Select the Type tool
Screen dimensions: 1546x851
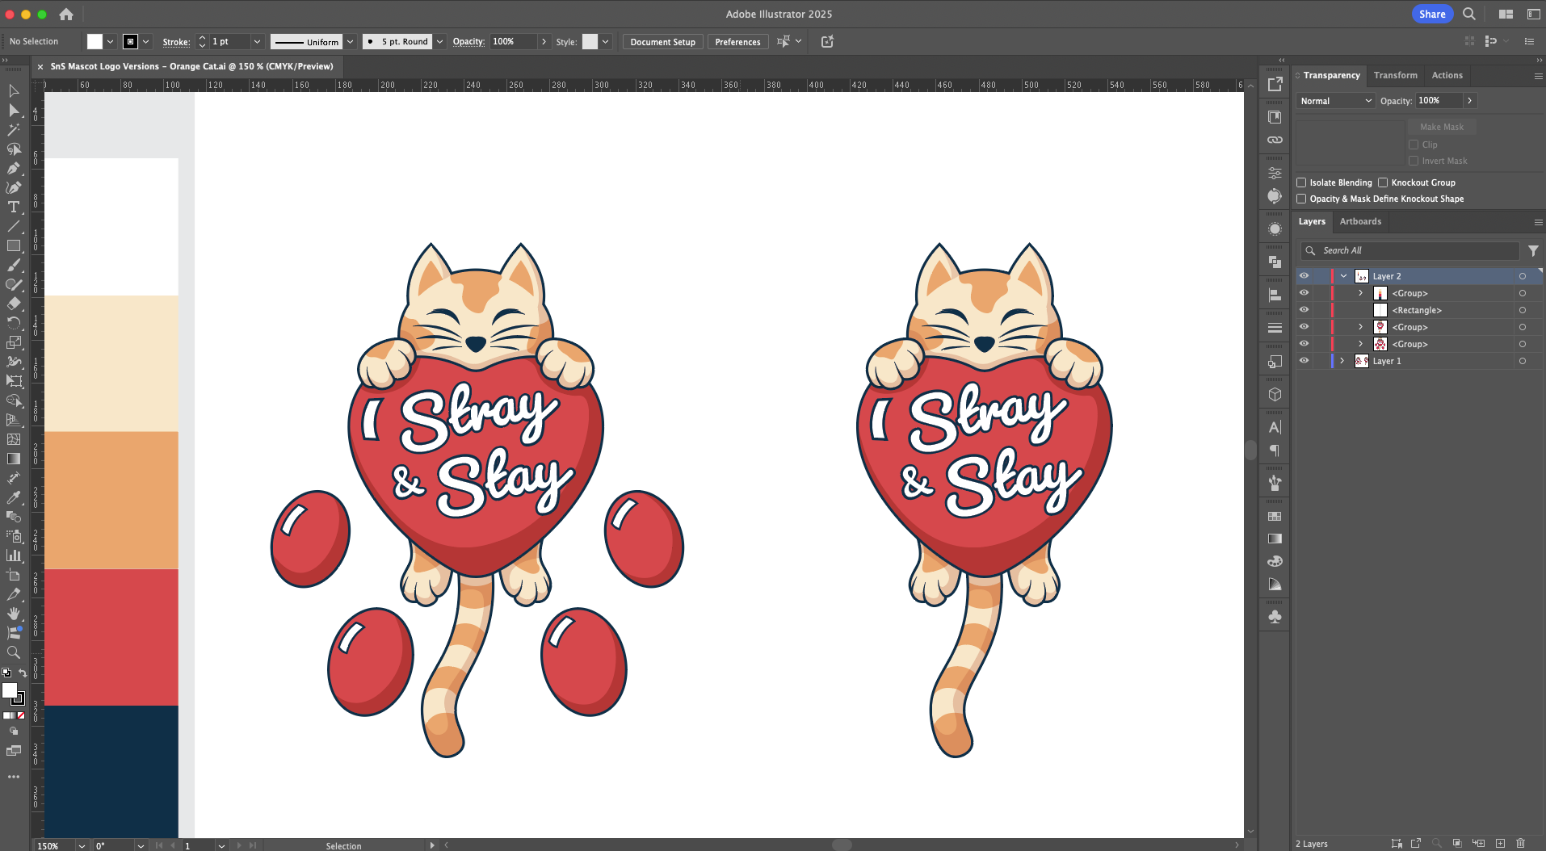(x=14, y=208)
